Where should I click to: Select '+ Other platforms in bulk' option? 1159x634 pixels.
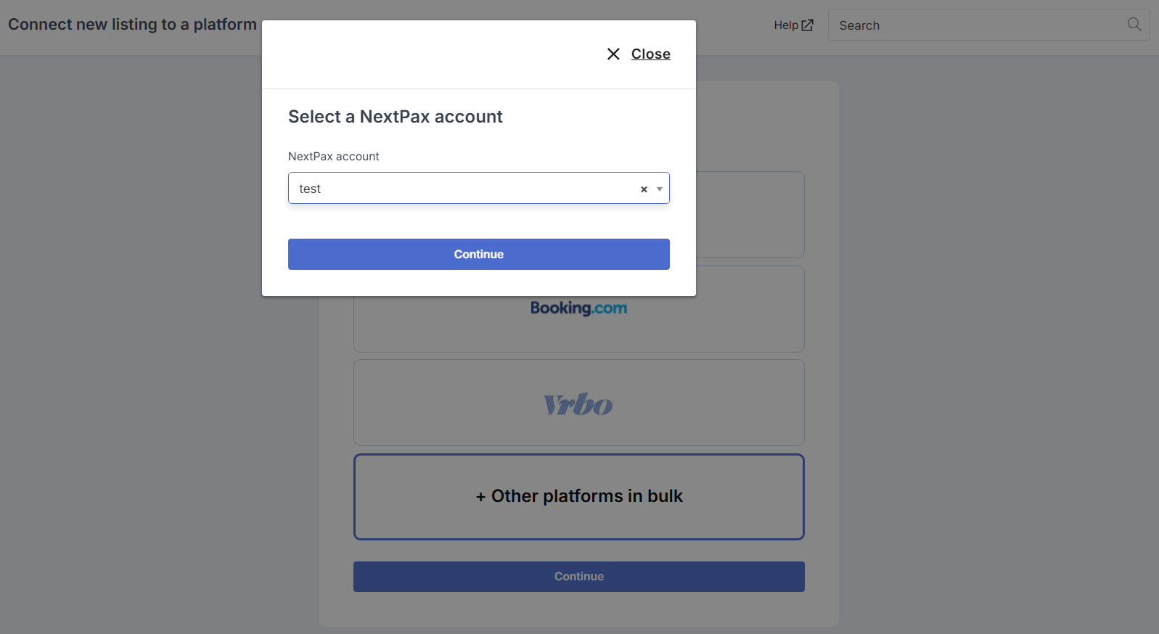click(x=579, y=497)
